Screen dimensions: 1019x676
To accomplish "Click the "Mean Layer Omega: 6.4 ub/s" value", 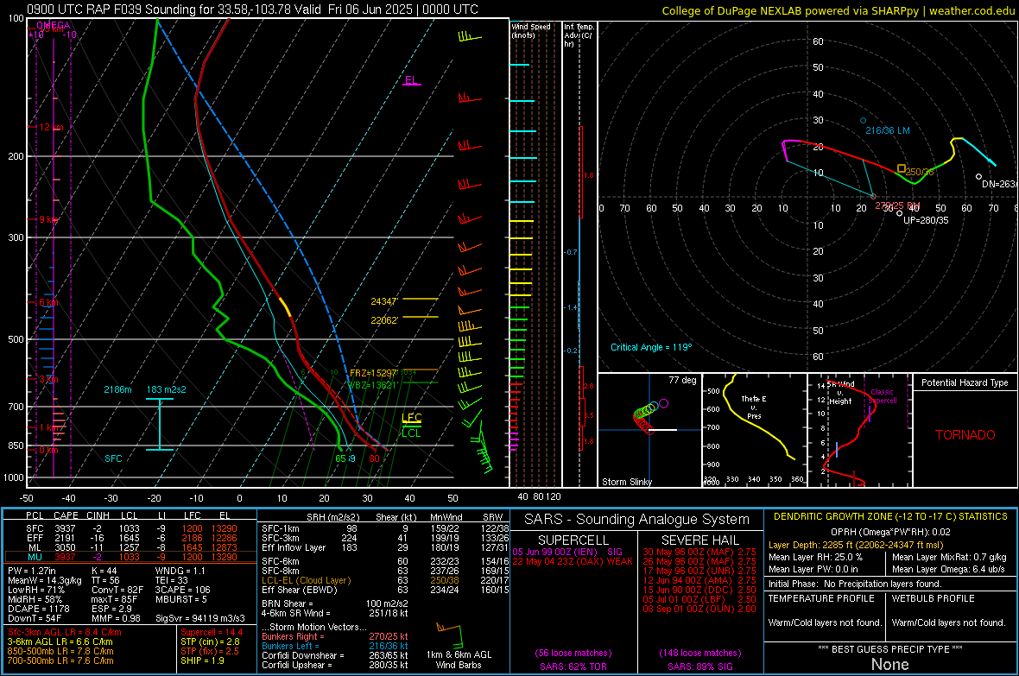I will [x=948, y=570].
